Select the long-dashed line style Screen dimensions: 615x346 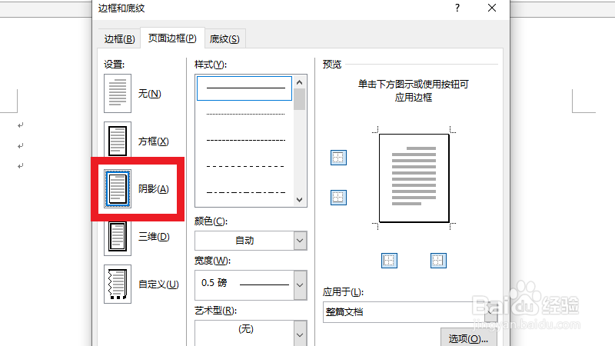(x=245, y=166)
